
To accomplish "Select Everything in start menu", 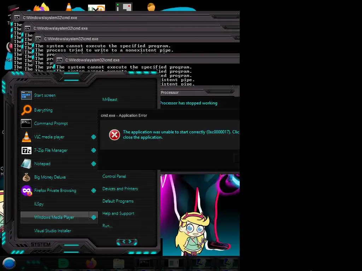I will point(43,110).
